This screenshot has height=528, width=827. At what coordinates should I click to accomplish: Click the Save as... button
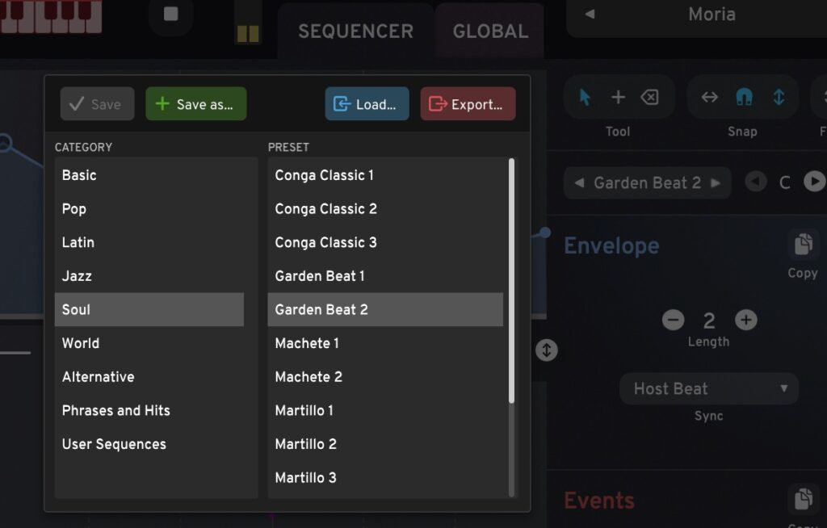click(x=195, y=104)
